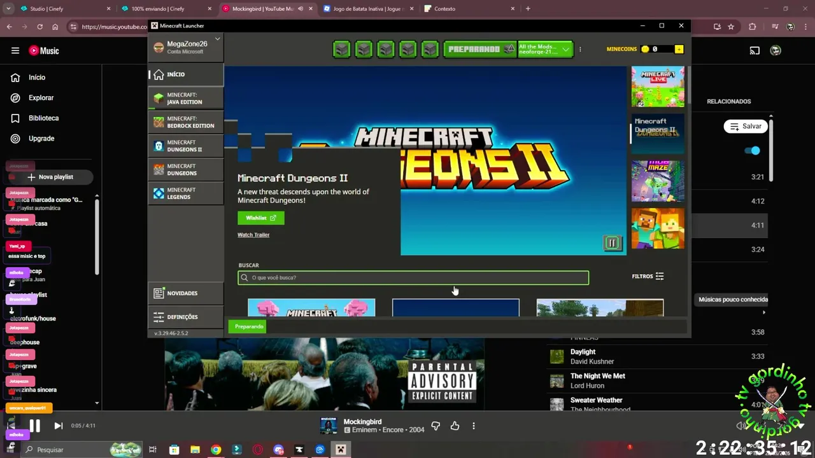Skip to the next track
Viewport: 815px width, 458px height.
pyautogui.click(x=58, y=426)
